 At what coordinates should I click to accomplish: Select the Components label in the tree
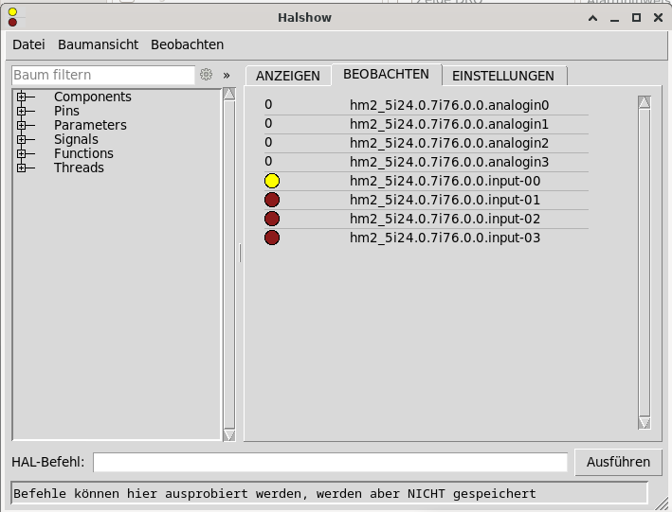point(93,97)
